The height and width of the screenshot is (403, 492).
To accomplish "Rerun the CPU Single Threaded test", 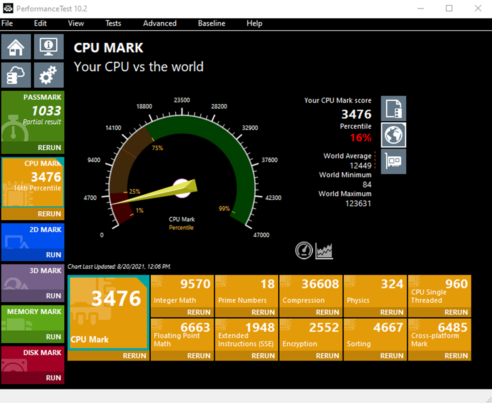I will (x=440, y=312).
